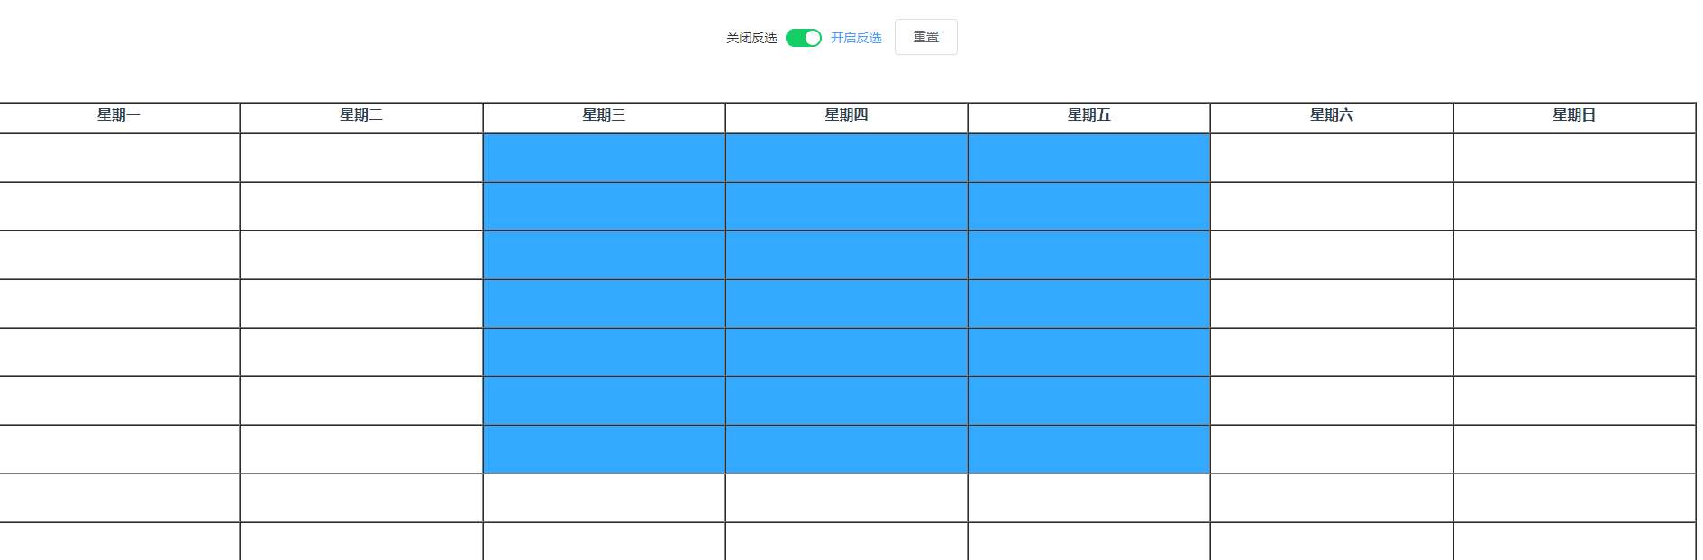The width and height of the screenshot is (1703, 560).
Task: Click first white cell directly under 星期日 header
Action: click(x=1574, y=158)
